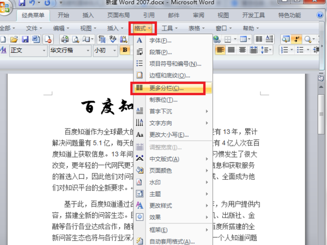This screenshot has height=245, width=327.
Task: Open the 文件 classic menu dropdown
Action: (34, 28)
